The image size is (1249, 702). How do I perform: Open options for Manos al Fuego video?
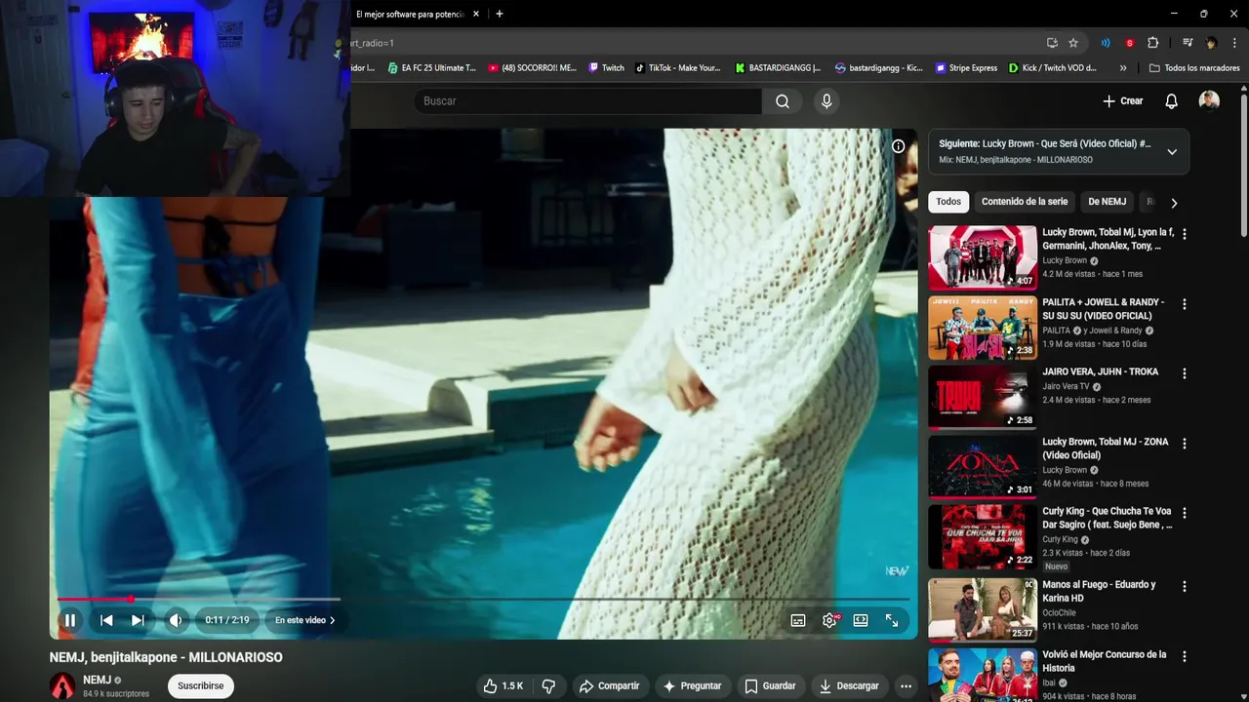1185,587
